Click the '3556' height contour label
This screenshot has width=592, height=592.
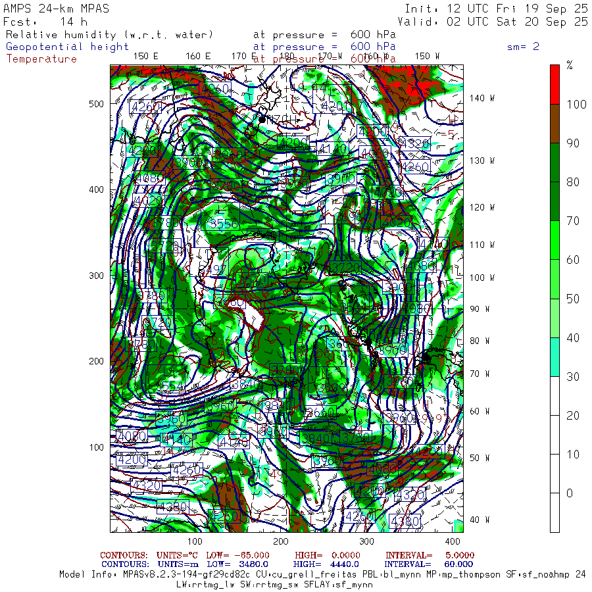[x=224, y=224]
